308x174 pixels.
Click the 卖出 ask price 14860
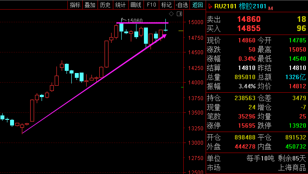(x=249, y=19)
